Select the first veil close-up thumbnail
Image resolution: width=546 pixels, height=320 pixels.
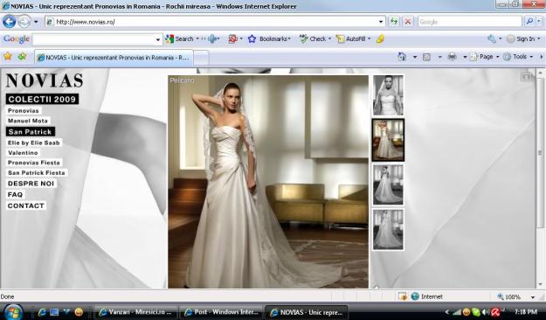pyautogui.click(x=388, y=95)
